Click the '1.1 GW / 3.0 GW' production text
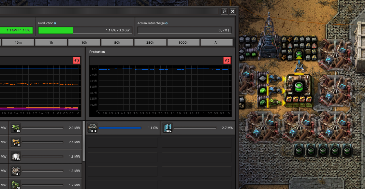This screenshot has width=365, height=189. [118, 30]
